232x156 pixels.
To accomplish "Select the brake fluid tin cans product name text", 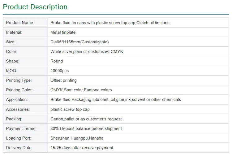I will point(110,23).
